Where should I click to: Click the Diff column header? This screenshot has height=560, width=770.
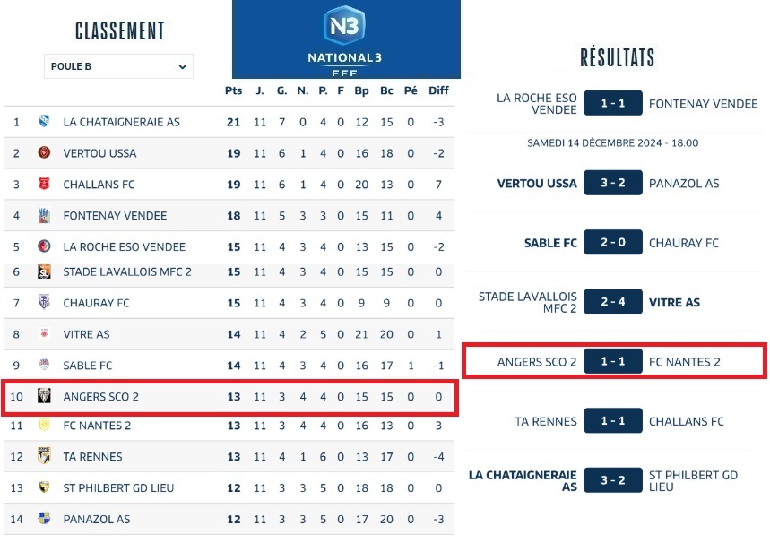click(438, 90)
